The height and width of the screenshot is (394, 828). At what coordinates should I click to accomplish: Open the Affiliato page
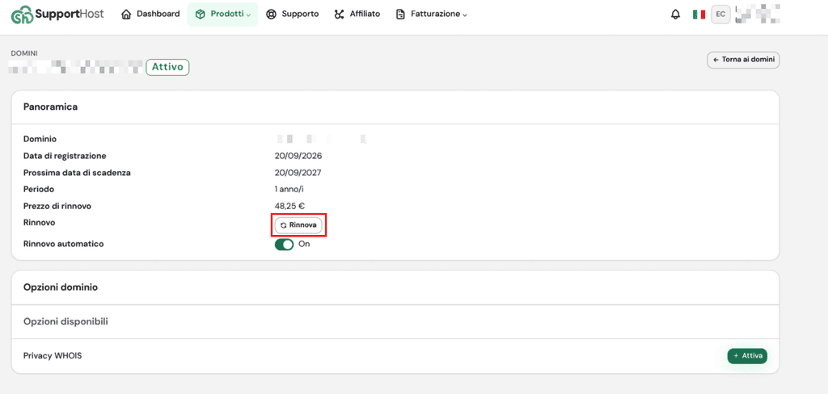(357, 15)
